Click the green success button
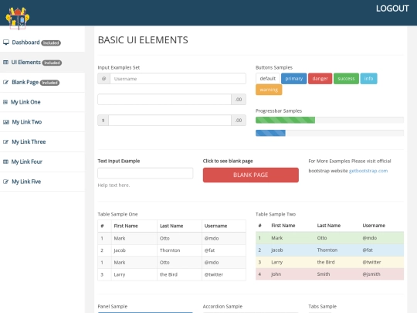The width and height of the screenshot is (417, 313). (x=346, y=79)
